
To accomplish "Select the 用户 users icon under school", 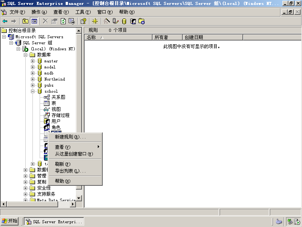I will pyautogui.click(x=47, y=121).
